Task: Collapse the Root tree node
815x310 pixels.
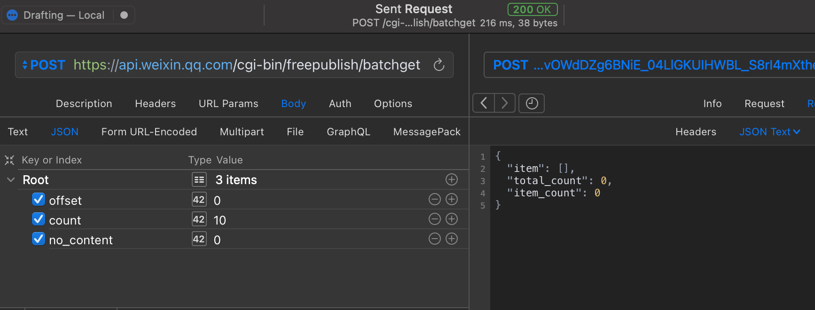Action: [11, 180]
